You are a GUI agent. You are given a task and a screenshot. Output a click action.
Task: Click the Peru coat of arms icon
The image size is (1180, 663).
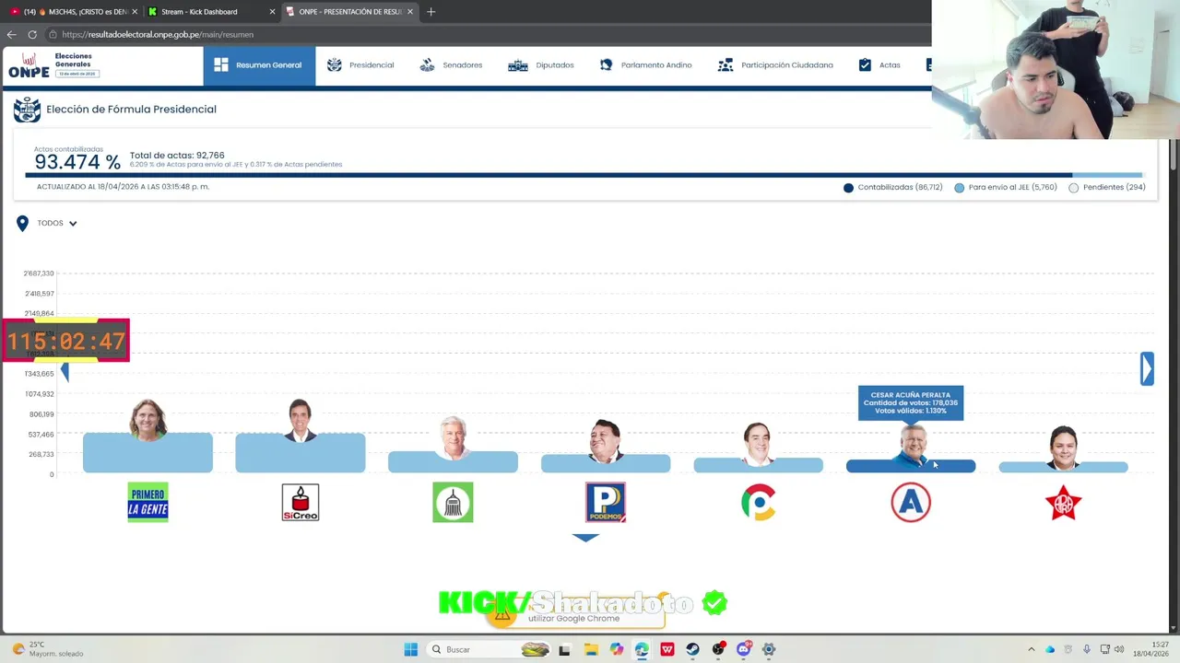[x=27, y=110]
